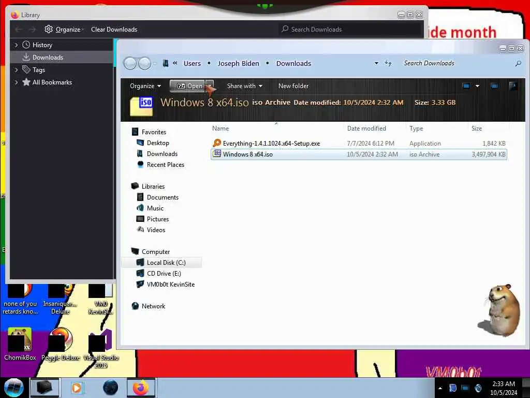Screen dimensions: 530x398
Task: Expand the Tags tree node
Action: pyautogui.click(x=16, y=70)
